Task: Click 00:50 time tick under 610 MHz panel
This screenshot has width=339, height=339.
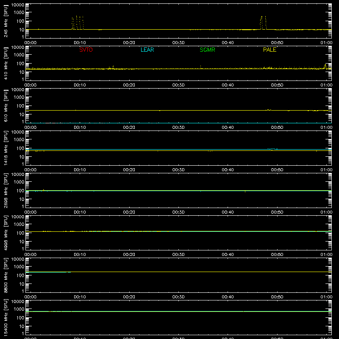Action: (277, 128)
